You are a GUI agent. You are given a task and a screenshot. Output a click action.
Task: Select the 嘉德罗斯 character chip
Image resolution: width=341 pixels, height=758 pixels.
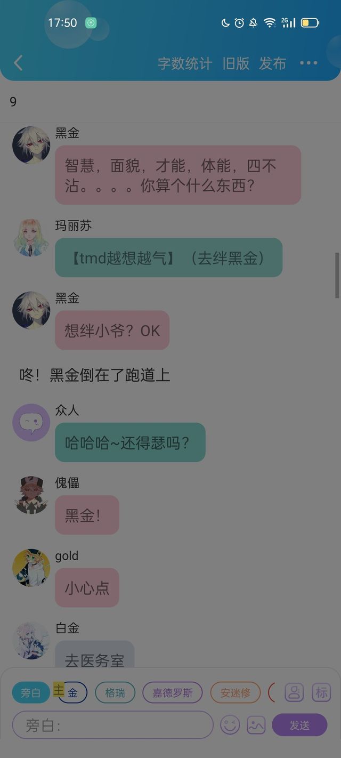click(x=172, y=693)
